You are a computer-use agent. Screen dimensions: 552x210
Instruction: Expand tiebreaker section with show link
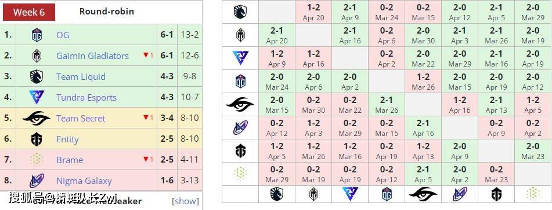pyautogui.click(x=186, y=201)
